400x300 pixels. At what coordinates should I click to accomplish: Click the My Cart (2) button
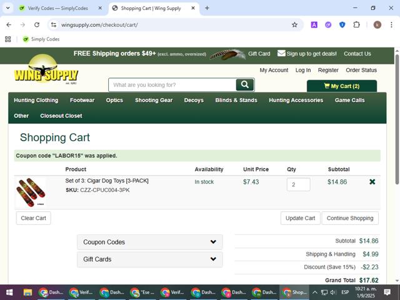point(342,86)
